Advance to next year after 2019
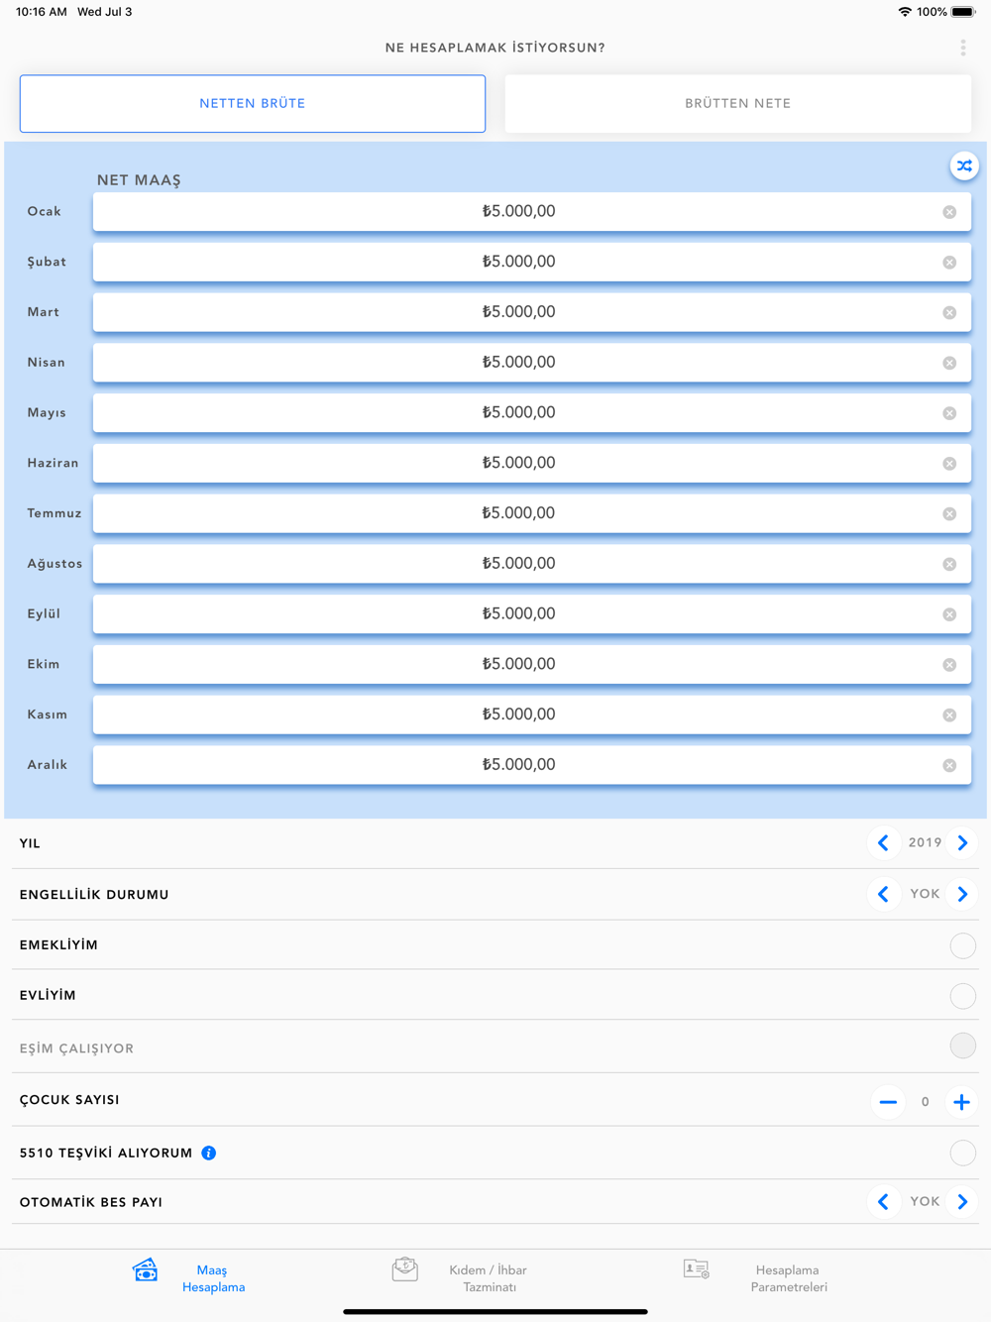This screenshot has width=991, height=1322. [x=962, y=843]
